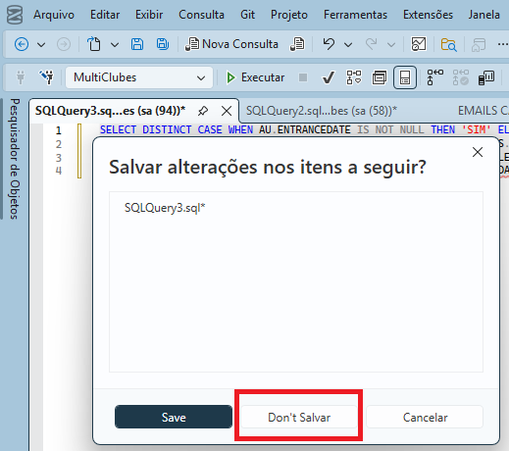
Task: Toggle the active results pane icon
Action: click(x=405, y=77)
